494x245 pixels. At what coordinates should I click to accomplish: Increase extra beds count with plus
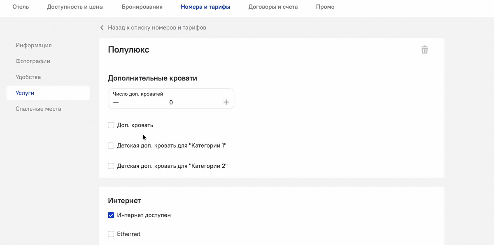tap(226, 102)
